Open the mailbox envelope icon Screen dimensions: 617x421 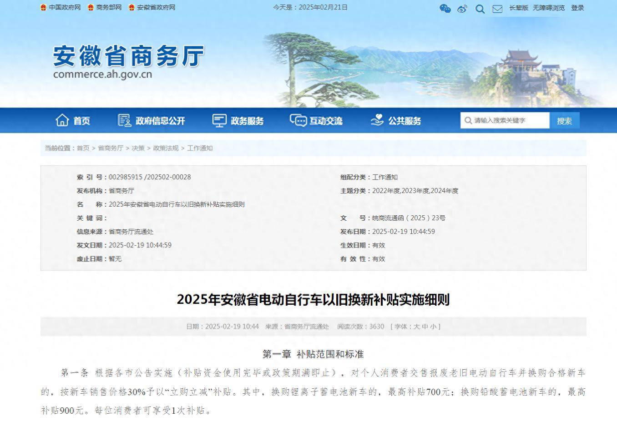(497, 9)
